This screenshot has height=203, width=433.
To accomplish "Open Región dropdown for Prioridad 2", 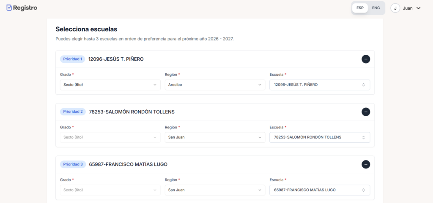I will (x=215, y=137).
